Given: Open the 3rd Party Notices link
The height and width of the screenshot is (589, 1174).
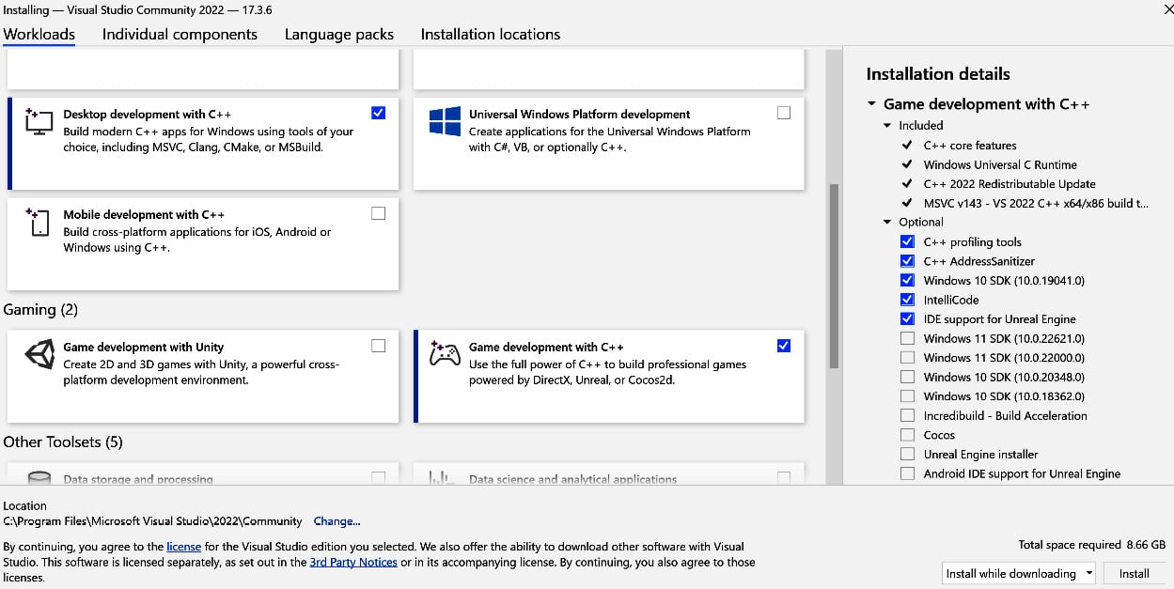Looking at the screenshot, I should pyautogui.click(x=353, y=563).
